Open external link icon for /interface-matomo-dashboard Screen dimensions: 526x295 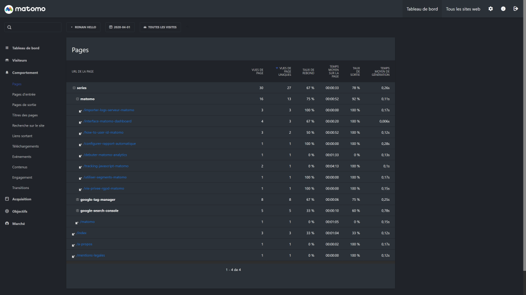pos(80,122)
